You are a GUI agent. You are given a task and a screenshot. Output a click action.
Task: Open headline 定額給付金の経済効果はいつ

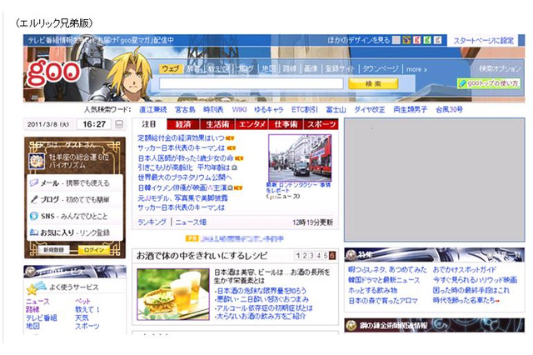pyautogui.click(x=181, y=138)
